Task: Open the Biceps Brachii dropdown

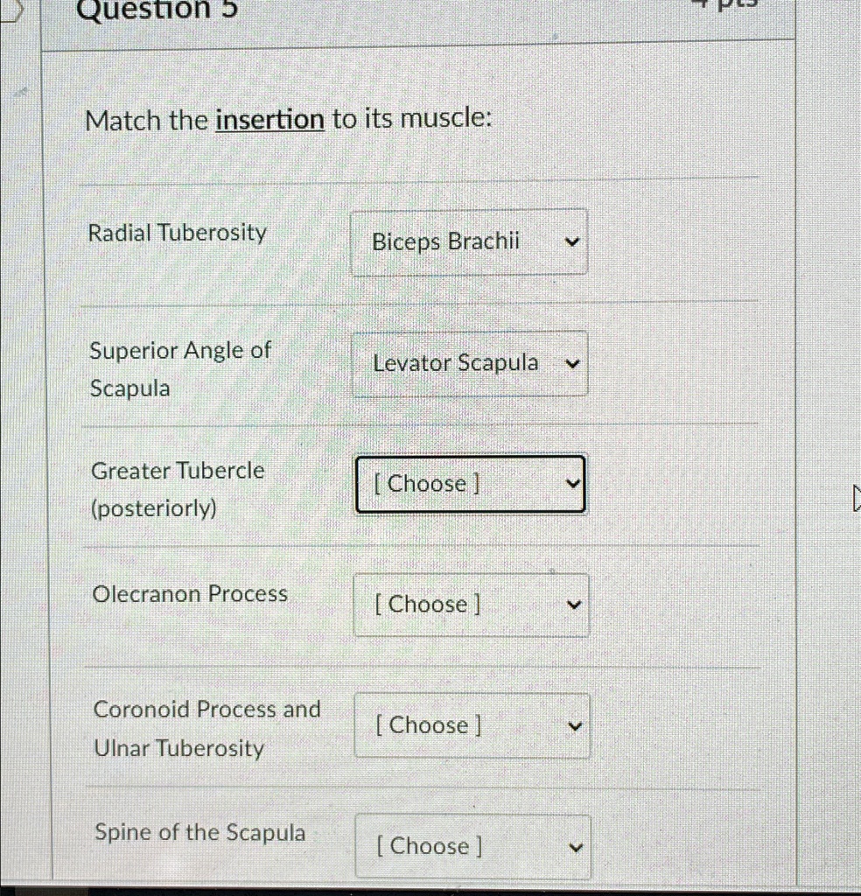Action: point(469,241)
